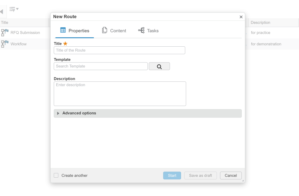Expand the Advanced options section
Viewport: 299px width, 196px height.
click(x=147, y=113)
